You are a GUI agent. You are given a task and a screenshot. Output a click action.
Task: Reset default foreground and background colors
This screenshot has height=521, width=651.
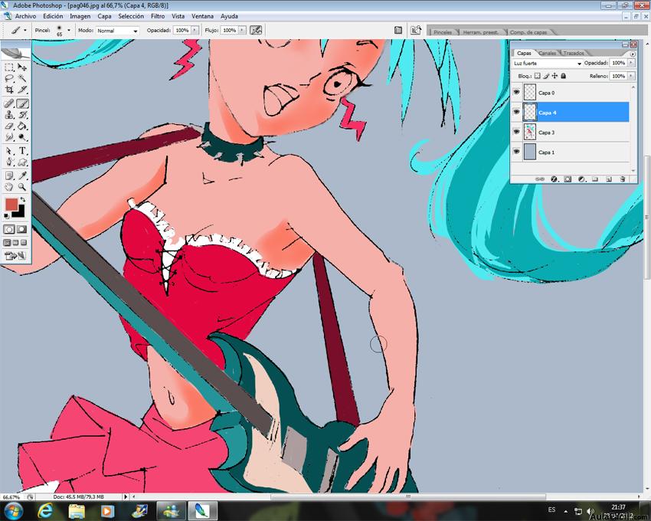pos(6,216)
